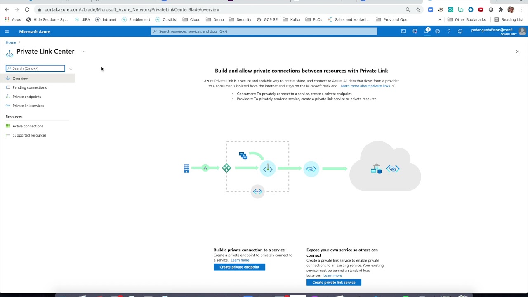The image size is (528, 297).
Task: Open the feedback smiley icon
Action: pyautogui.click(x=460, y=31)
